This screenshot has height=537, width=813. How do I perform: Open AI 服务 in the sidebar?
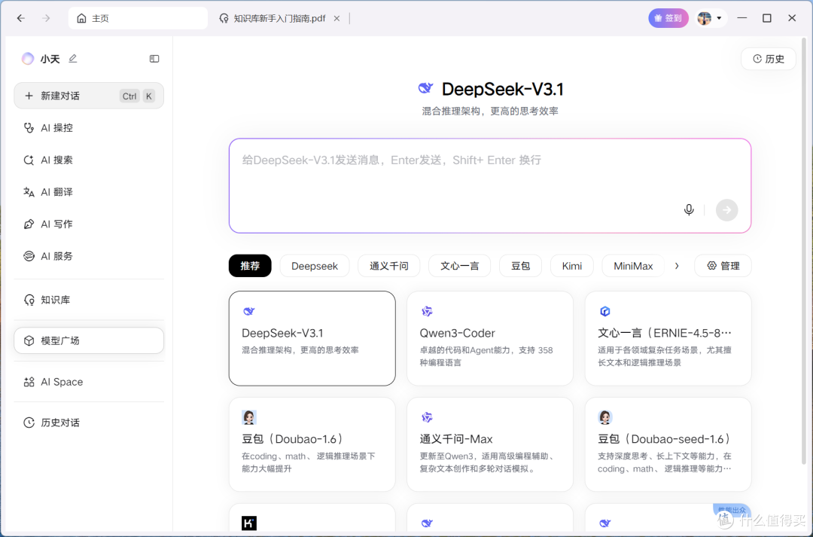(89, 256)
